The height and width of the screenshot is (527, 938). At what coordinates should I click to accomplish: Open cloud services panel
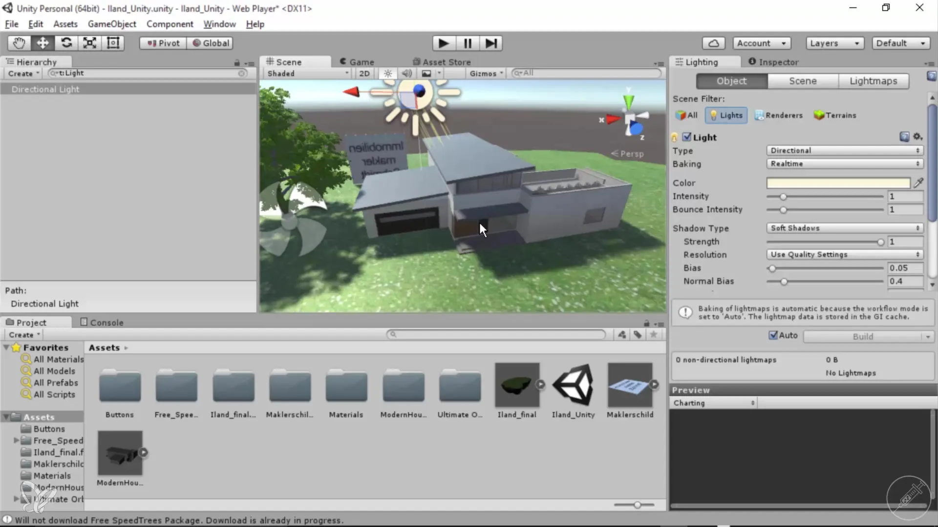(713, 43)
